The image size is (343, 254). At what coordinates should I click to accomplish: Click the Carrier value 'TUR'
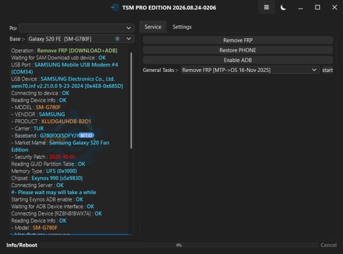(39, 128)
